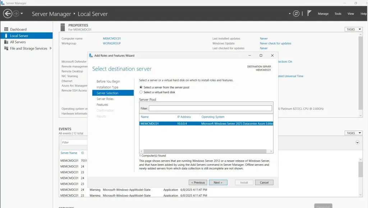Click the Local Server sidebar icon

[x=6, y=36]
